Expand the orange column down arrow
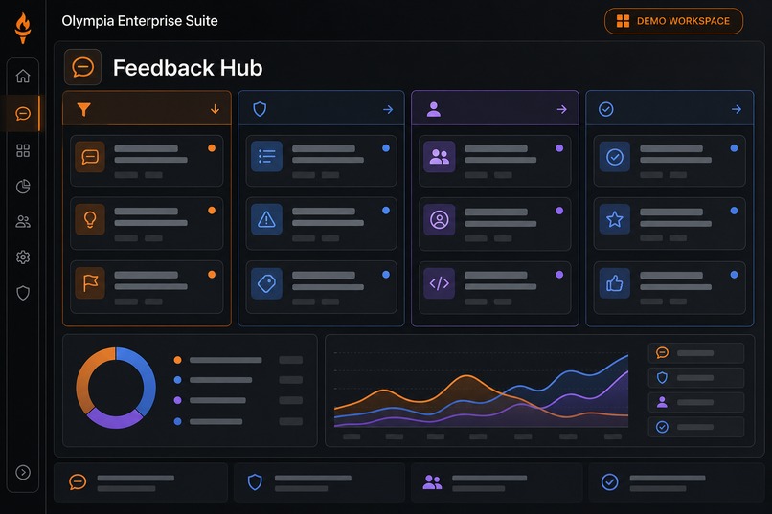Screen dimensions: 772x514 [x=215, y=109]
